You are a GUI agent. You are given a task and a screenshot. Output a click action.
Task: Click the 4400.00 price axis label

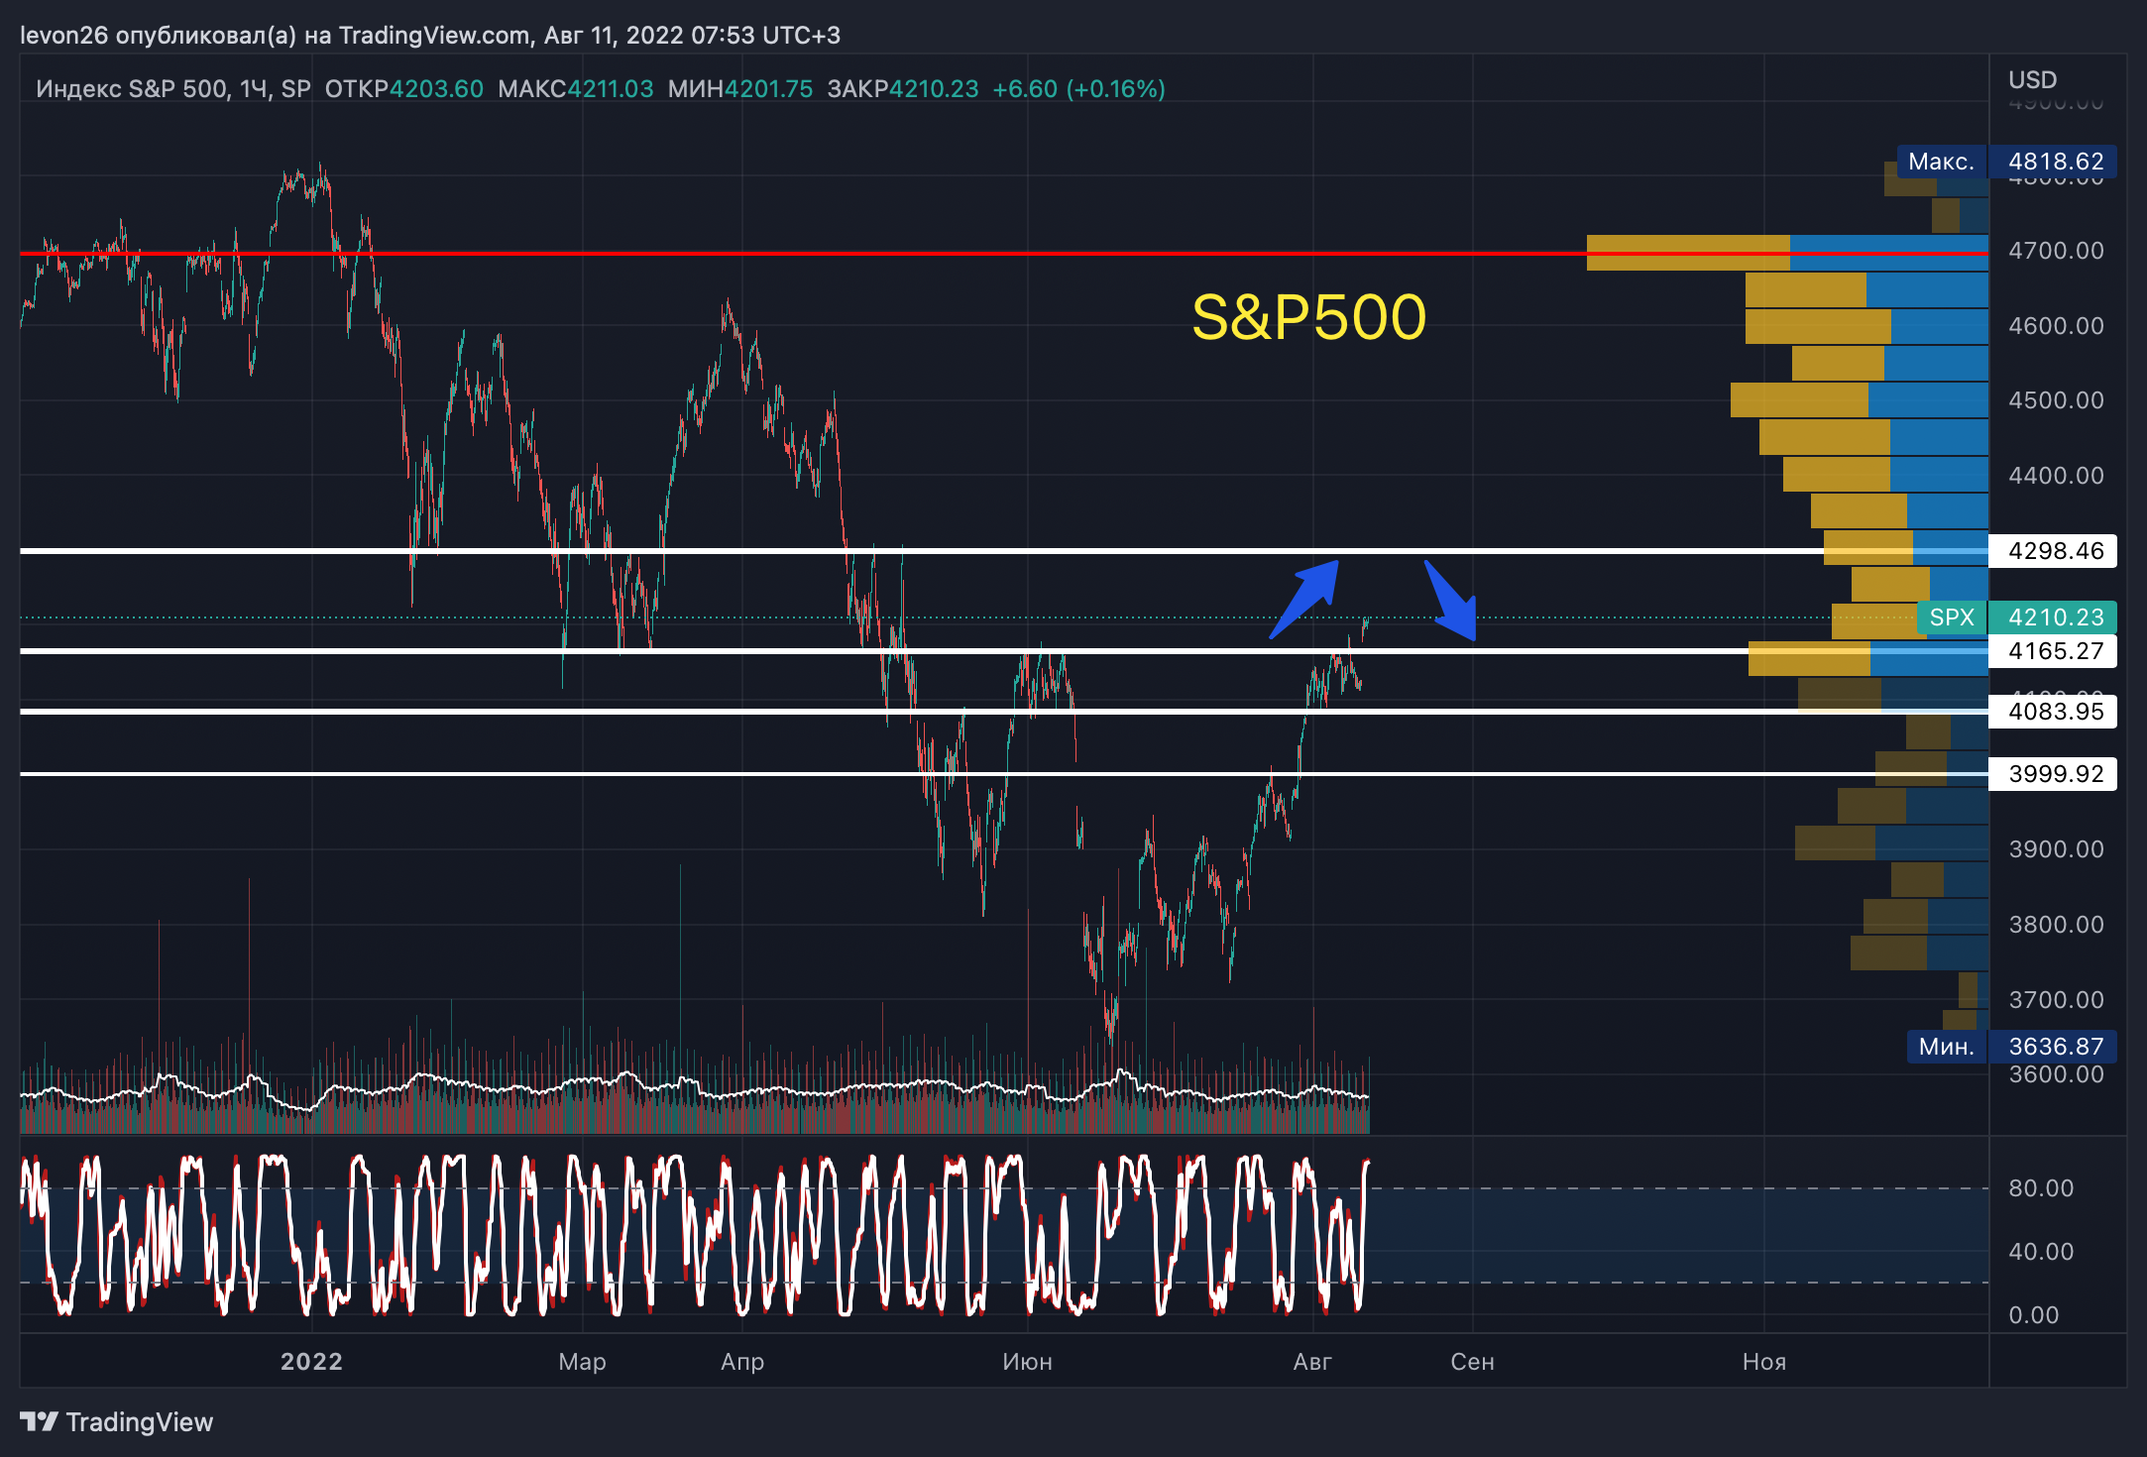tap(2056, 476)
